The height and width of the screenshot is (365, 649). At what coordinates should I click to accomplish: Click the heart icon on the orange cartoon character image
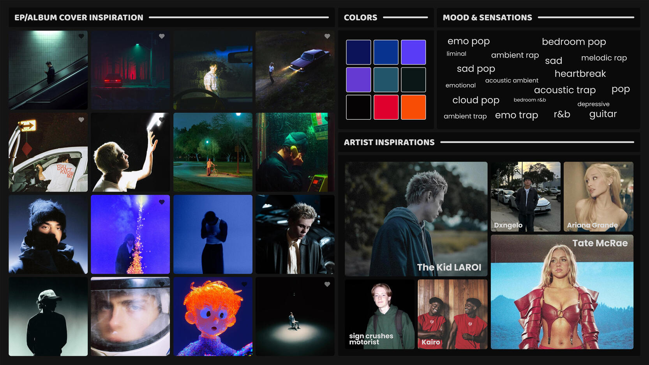point(245,285)
